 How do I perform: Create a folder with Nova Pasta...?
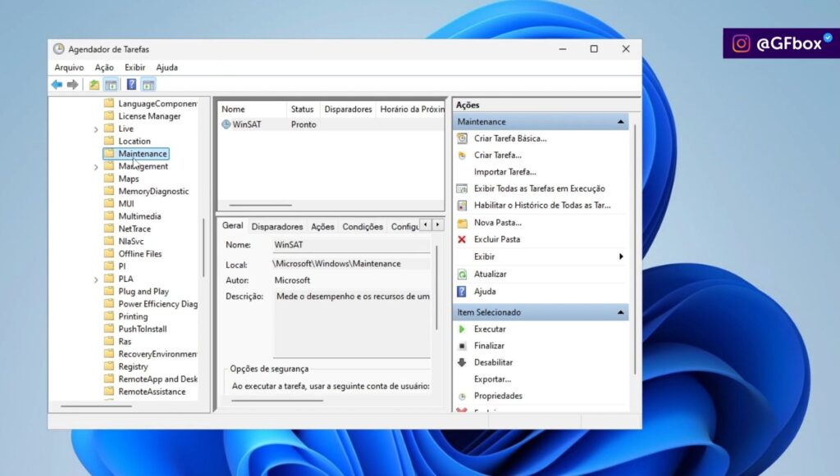pos(498,223)
